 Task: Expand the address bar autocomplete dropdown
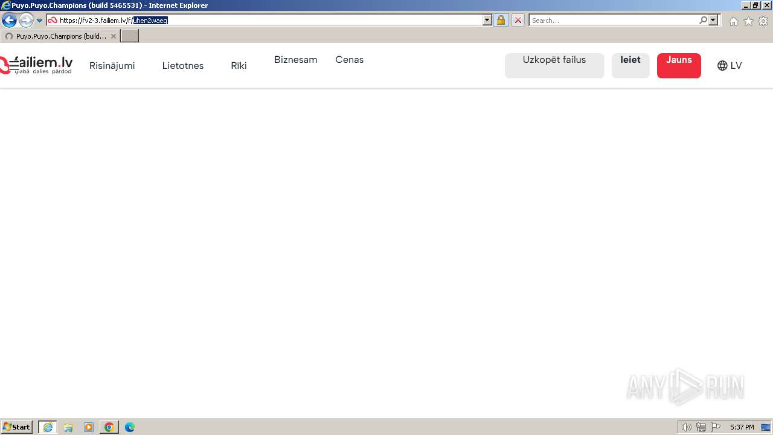487,21
